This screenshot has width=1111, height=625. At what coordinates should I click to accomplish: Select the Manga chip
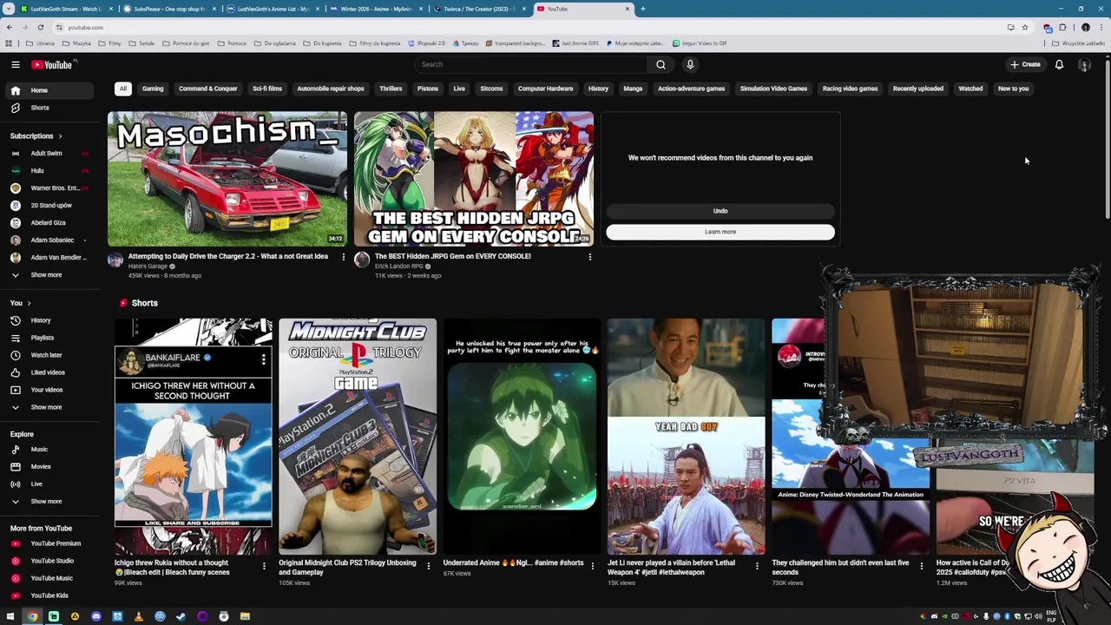click(x=633, y=89)
